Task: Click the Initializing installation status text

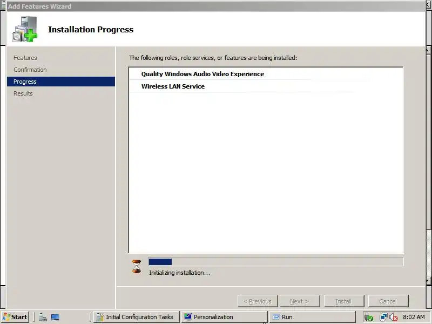Action: 179,273
